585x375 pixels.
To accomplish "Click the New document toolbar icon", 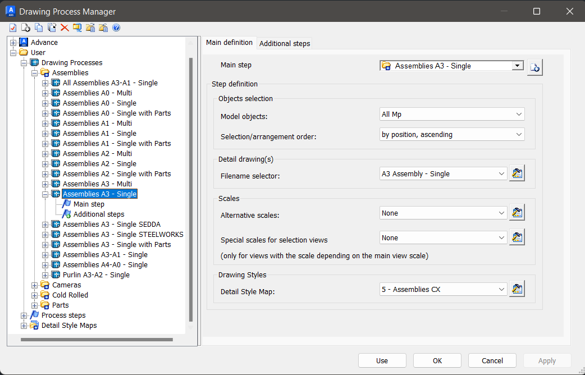I will click(26, 28).
